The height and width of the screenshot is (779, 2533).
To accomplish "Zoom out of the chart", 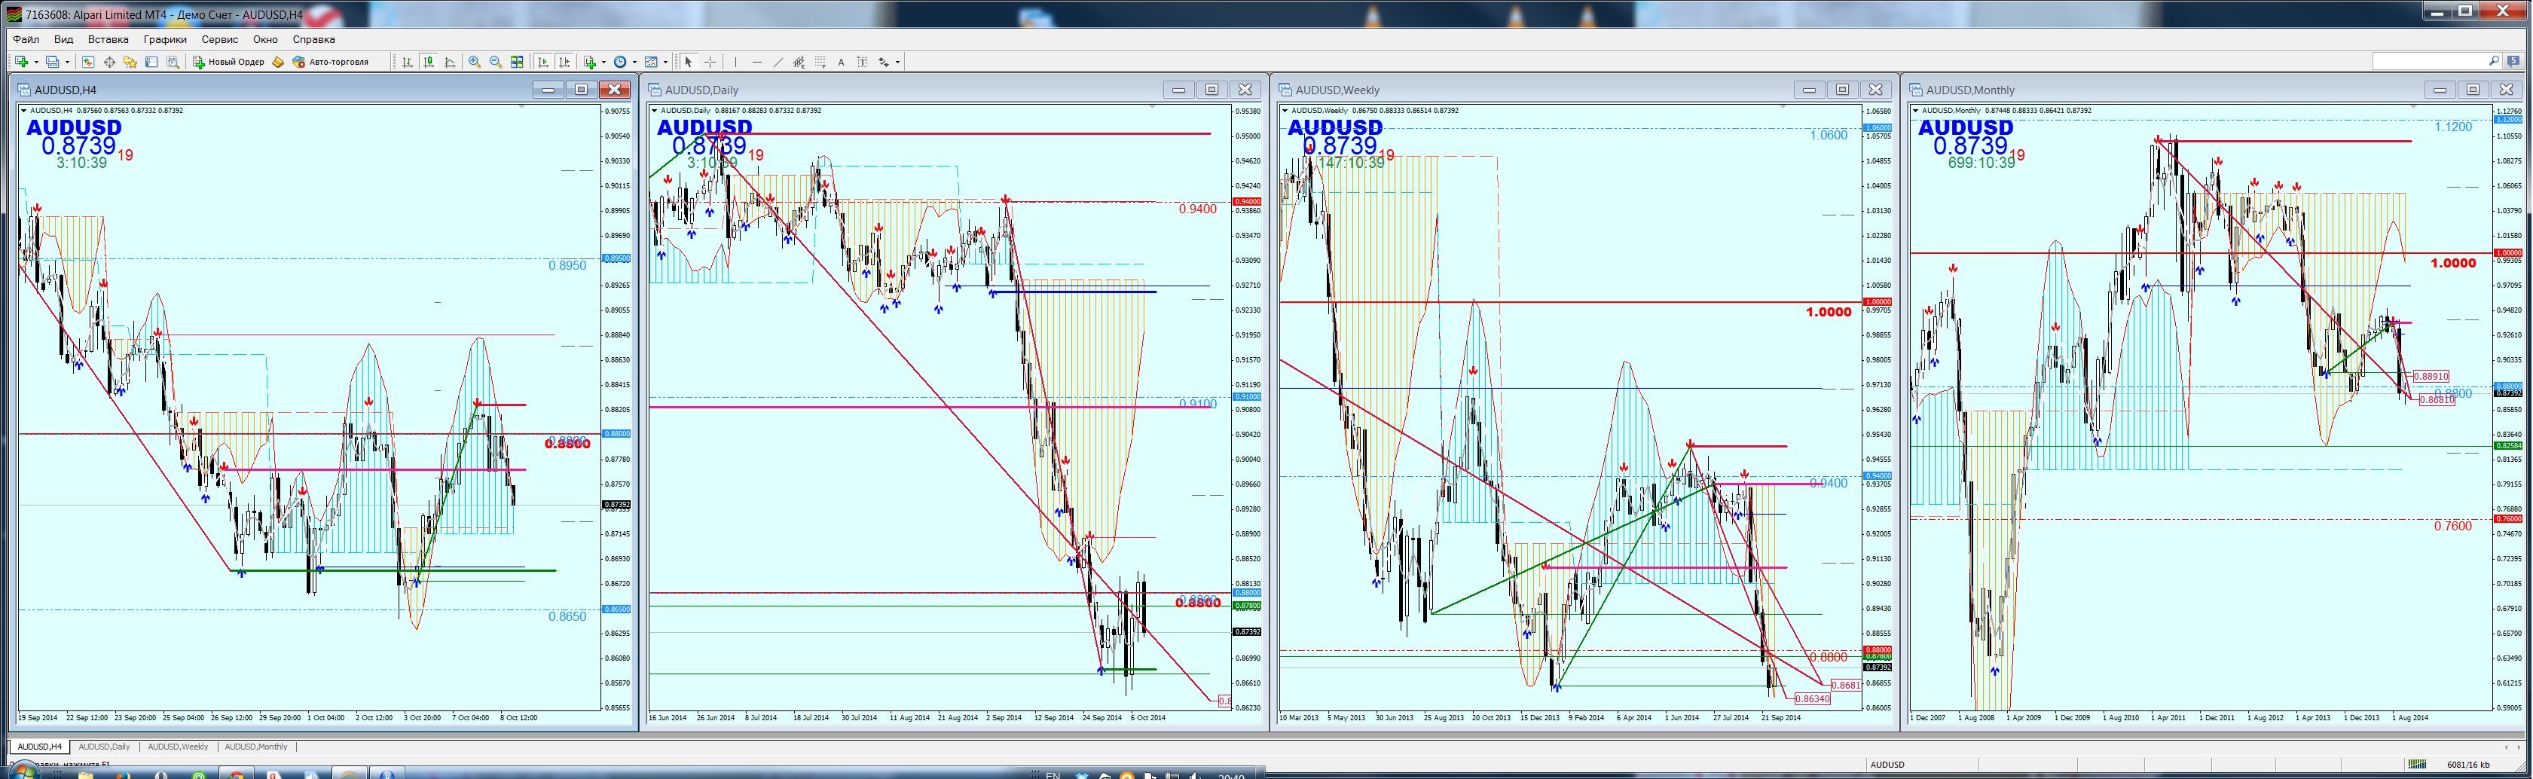I will pos(496,62).
